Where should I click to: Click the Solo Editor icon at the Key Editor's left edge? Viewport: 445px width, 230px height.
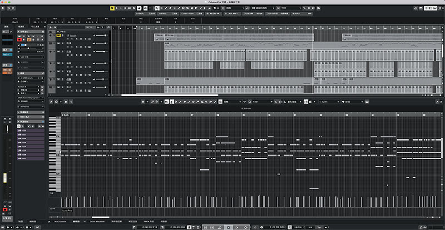(51, 102)
